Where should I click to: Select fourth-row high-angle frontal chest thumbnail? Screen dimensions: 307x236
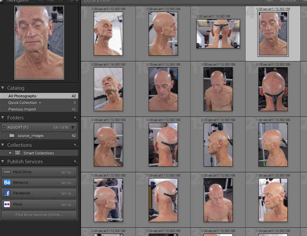218,200
